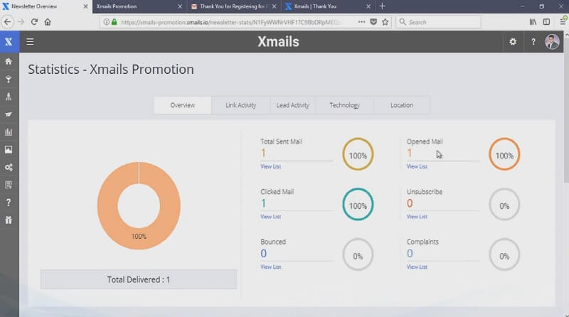Image resolution: width=569 pixels, height=317 pixels.
Task: Open page actions three-dot menu
Action: coord(361,22)
